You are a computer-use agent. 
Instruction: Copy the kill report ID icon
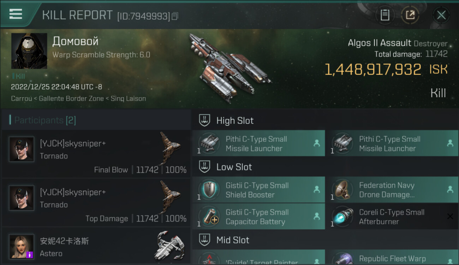pos(175,16)
